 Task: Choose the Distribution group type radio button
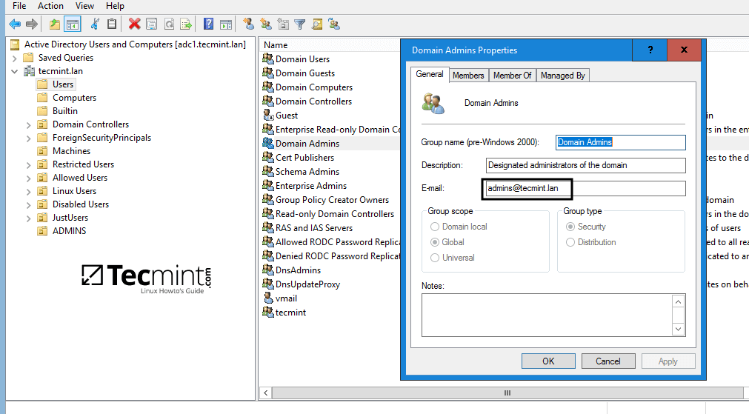pyautogui.click(x=570, y=242)
